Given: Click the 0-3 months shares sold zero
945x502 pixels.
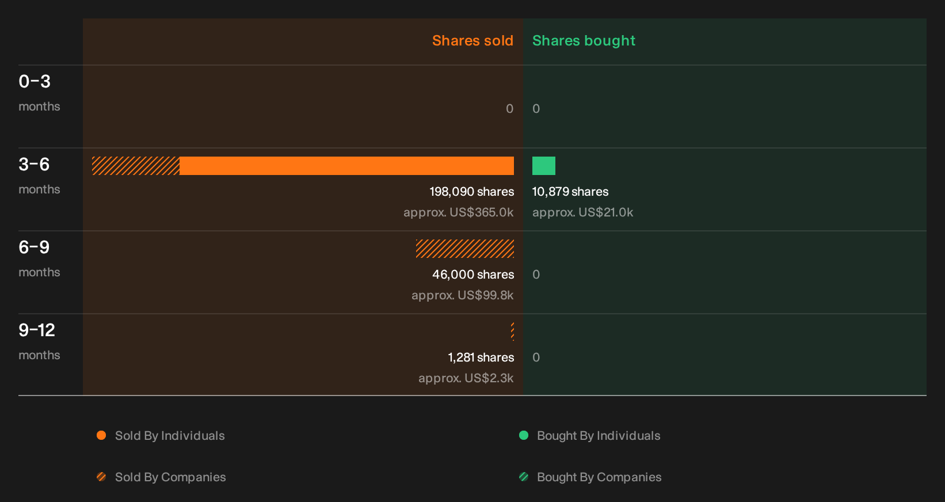Looking at the screenshot, I should coord(509,109).
